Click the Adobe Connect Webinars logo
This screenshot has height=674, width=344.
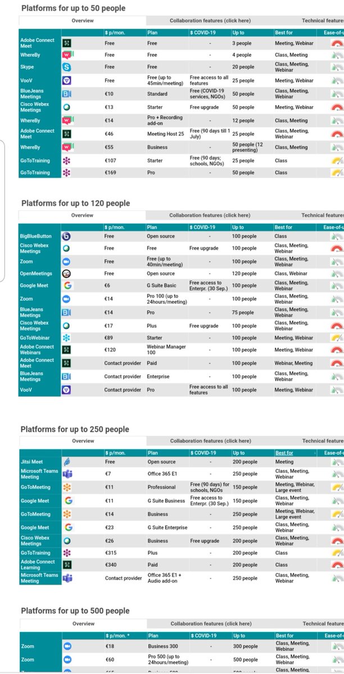(x=65, y=349)
